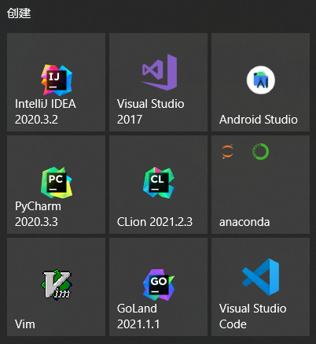316x344 pixels.
Task: Click the Android Studio tile label
Action: [x=259, y=120]
